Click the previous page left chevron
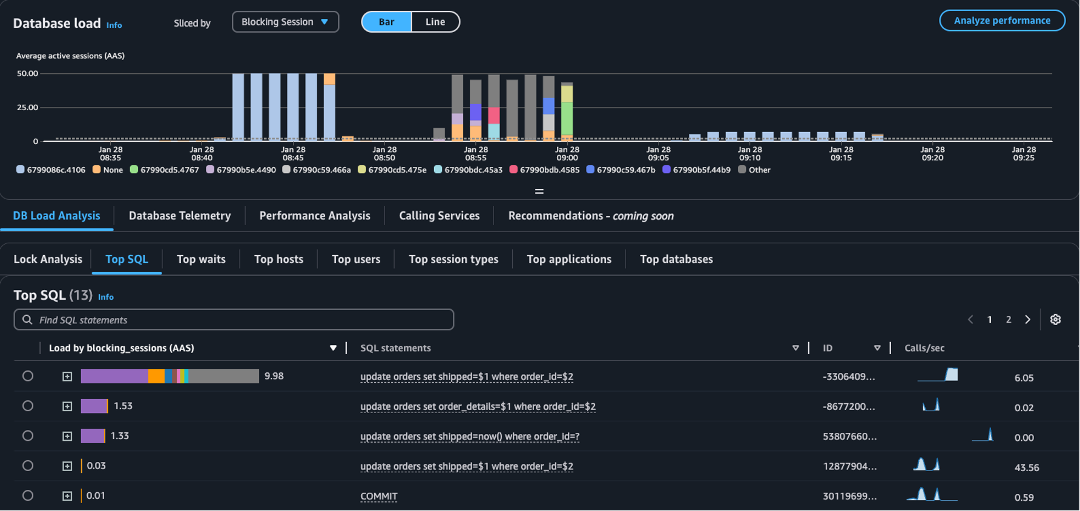Screen dimensions: 1080x511 tap(970, 320)
